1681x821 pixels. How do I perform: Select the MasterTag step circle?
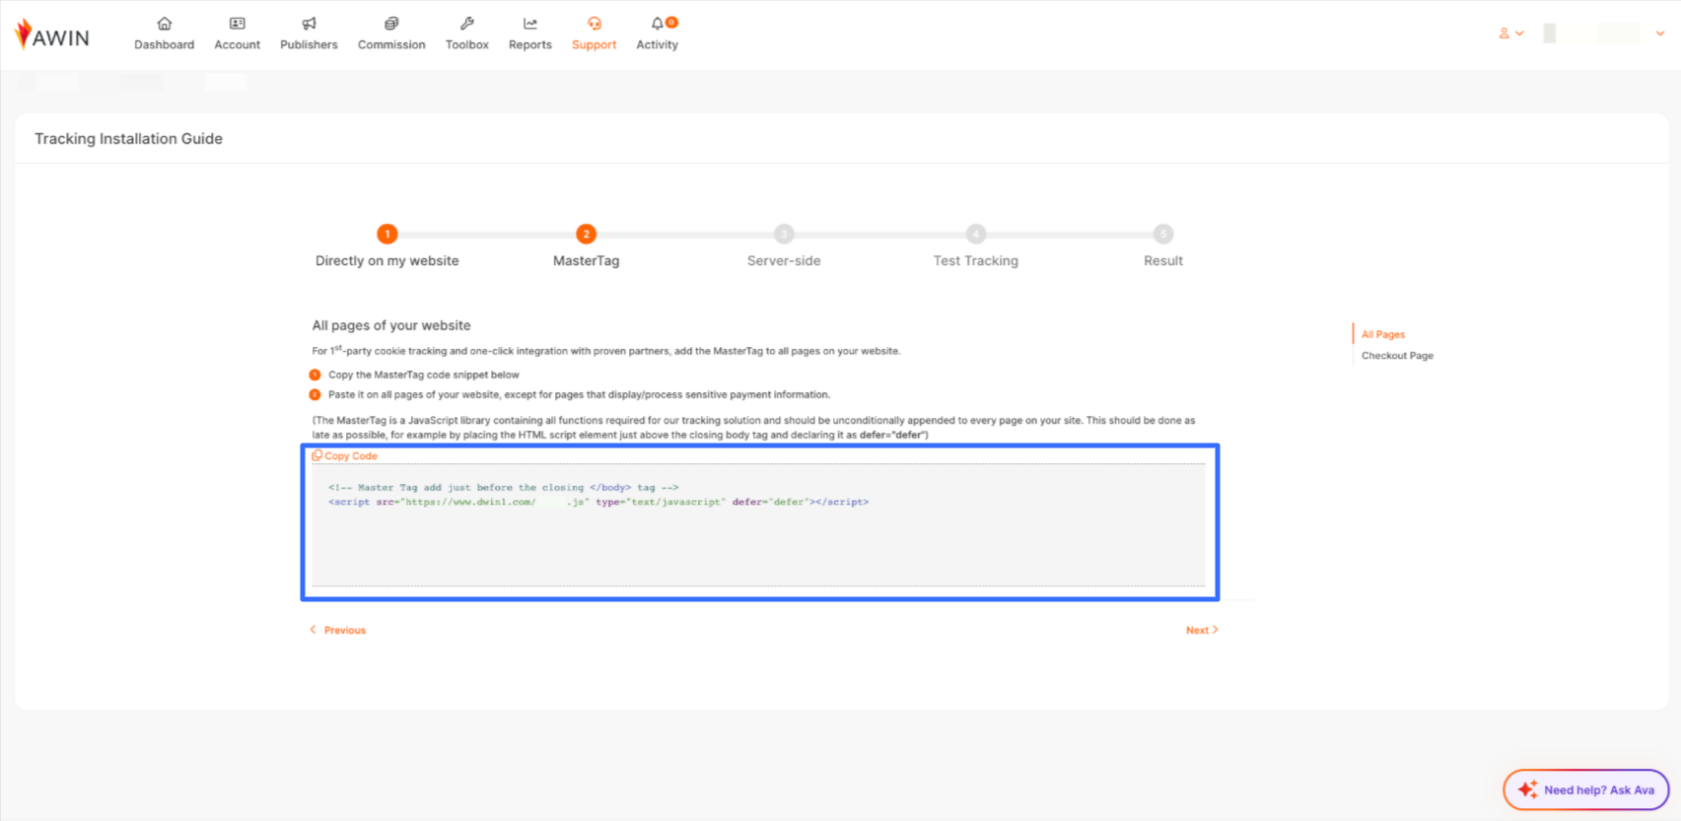tap(586, 235)
